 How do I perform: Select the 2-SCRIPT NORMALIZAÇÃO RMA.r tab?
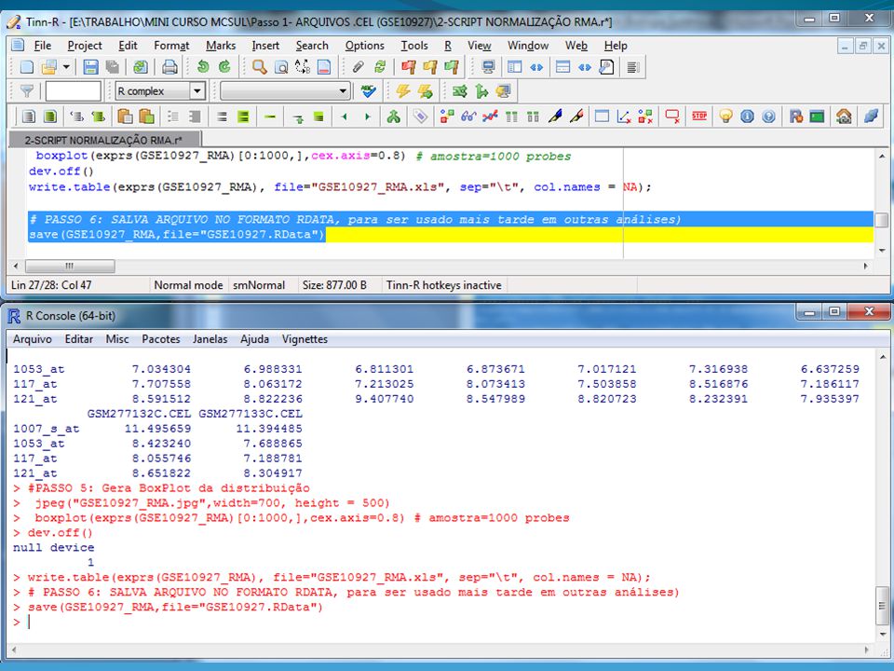click(x=104, y=139)
